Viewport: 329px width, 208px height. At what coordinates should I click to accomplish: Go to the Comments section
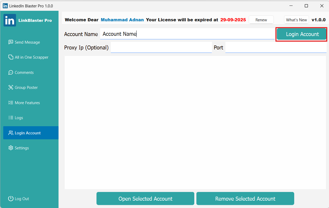(x=24, y=72)
